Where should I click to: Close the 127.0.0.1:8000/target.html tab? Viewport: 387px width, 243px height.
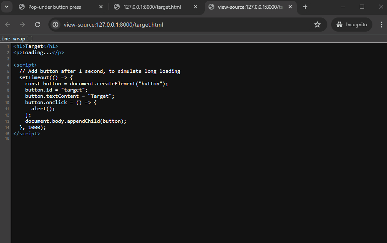coord(196,7)
